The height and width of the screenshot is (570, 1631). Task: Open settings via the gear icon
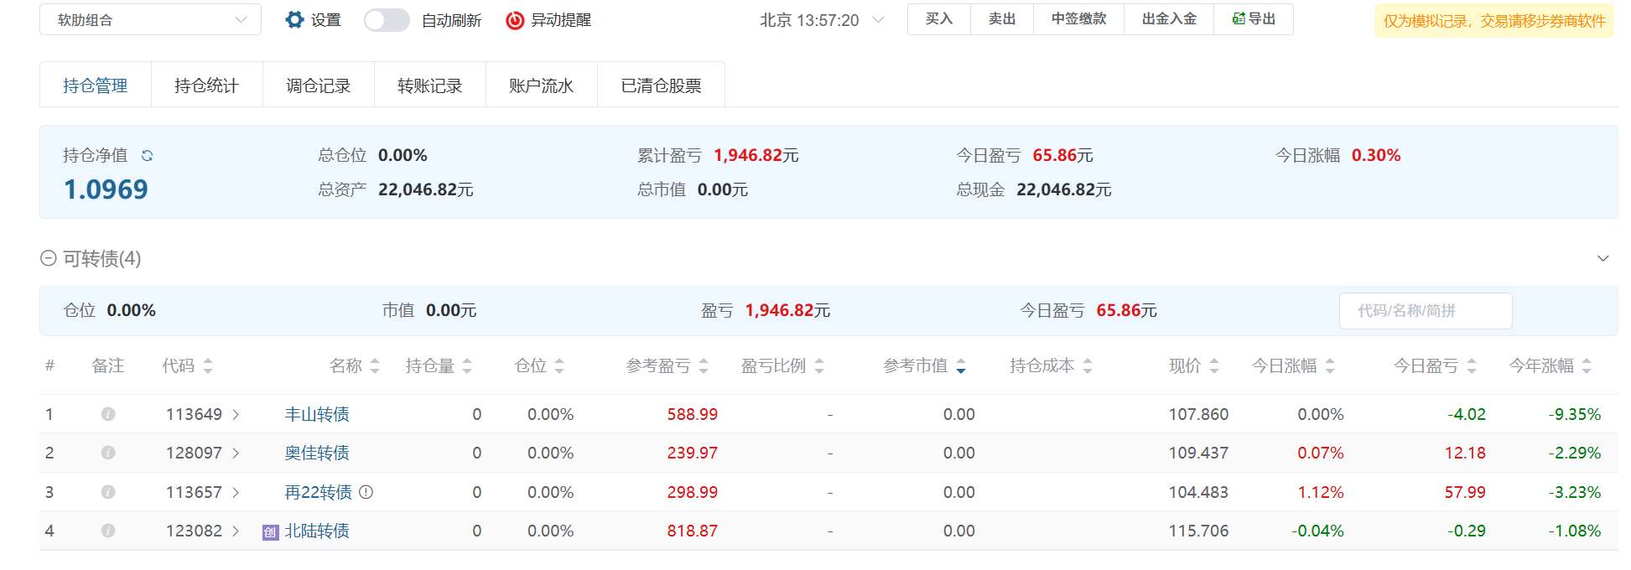[x=294, y=19]
